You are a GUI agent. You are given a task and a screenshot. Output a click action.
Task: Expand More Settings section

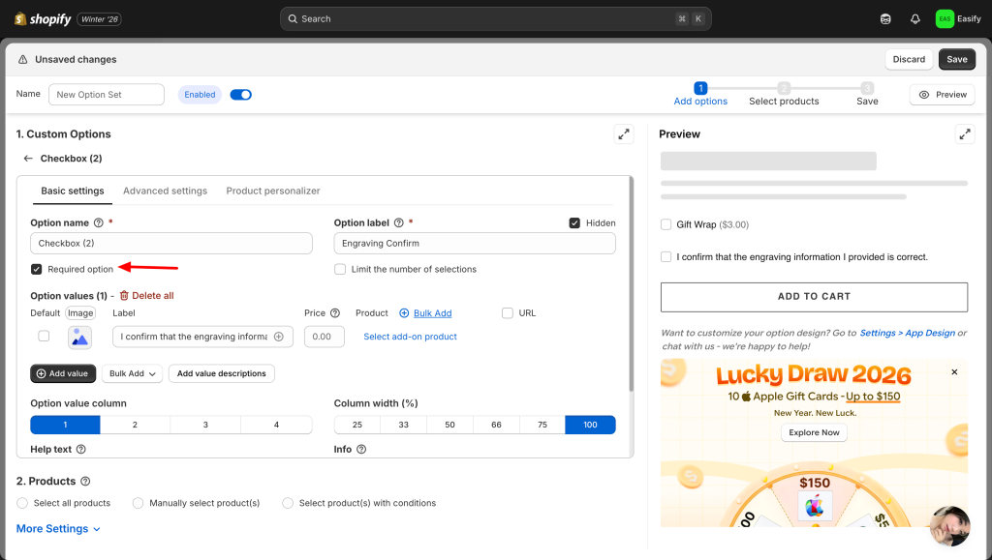[x=58, y=529]
